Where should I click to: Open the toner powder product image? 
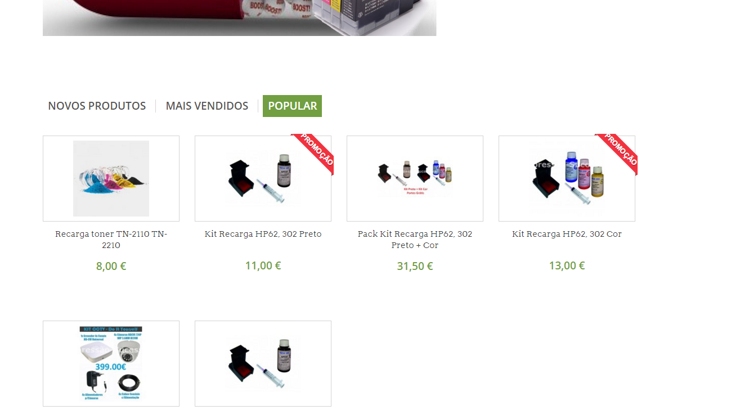111,178
